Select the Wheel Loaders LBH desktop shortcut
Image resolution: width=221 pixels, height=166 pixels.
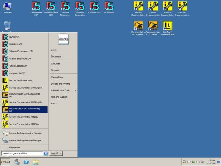(x=51, y=8)
